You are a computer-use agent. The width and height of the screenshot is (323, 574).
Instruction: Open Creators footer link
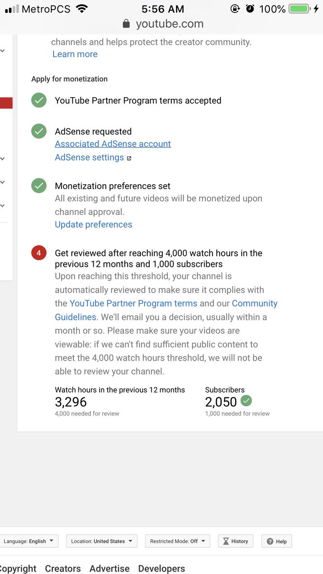63,568
